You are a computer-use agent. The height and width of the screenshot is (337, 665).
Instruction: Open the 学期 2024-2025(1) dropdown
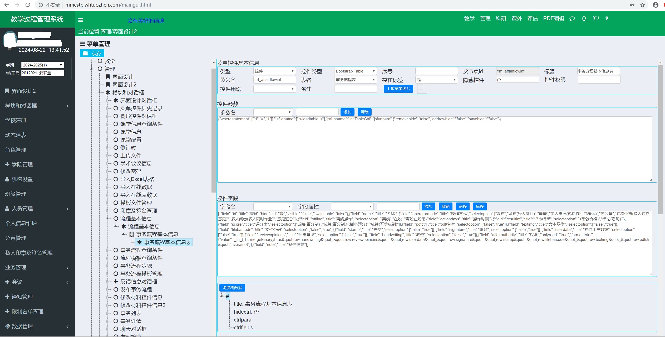(x=42, y=65)
